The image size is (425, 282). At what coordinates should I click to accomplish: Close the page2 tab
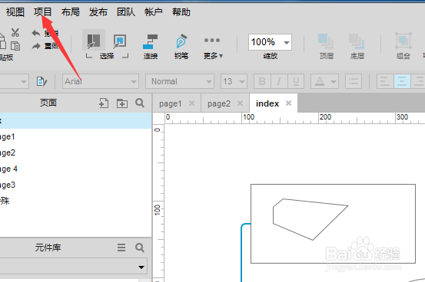pyautogui.click(x=240, y=103)
